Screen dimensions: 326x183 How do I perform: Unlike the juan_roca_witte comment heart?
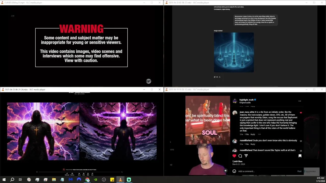coord(301,113)
